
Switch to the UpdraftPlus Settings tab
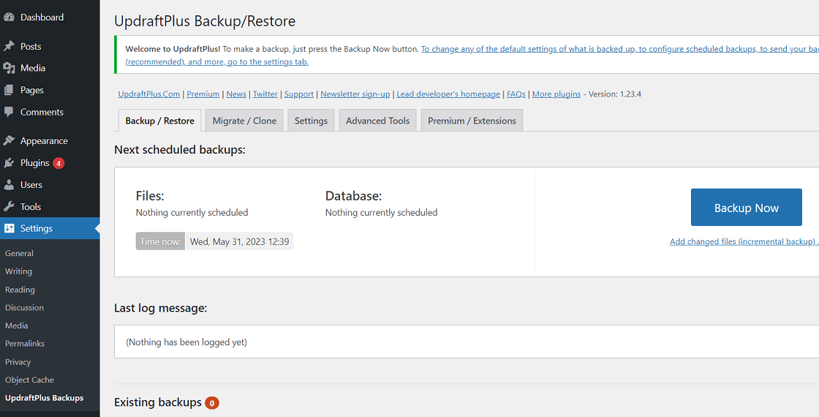tap(312, 121)
